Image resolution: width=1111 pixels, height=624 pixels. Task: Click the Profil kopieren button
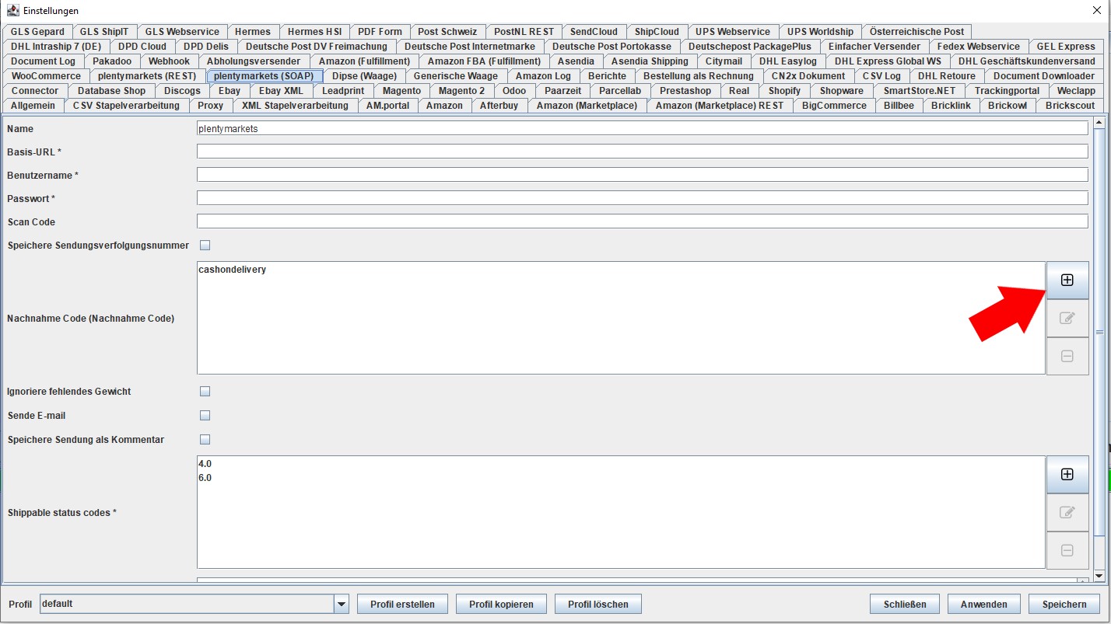(501, 605)
